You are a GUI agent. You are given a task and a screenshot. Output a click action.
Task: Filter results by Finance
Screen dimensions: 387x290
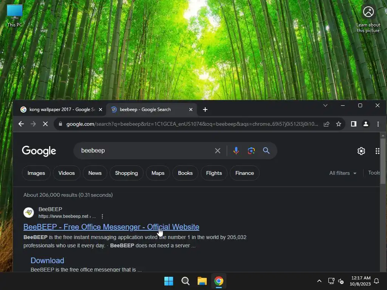(x=245, y=173)
